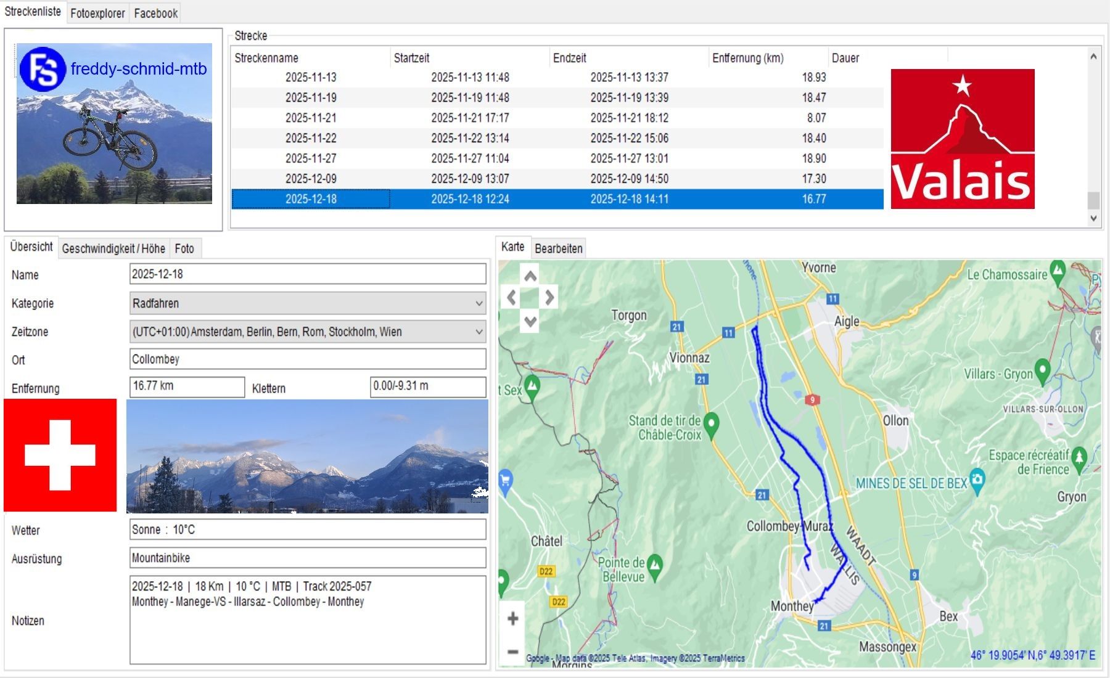Switch to the Fotoexplorer tab
This screenshot has height=678, width=1110.
pos(97,13)
